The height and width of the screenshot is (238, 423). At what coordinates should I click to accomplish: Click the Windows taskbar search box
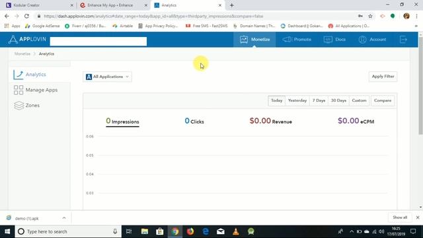(68, 231)
